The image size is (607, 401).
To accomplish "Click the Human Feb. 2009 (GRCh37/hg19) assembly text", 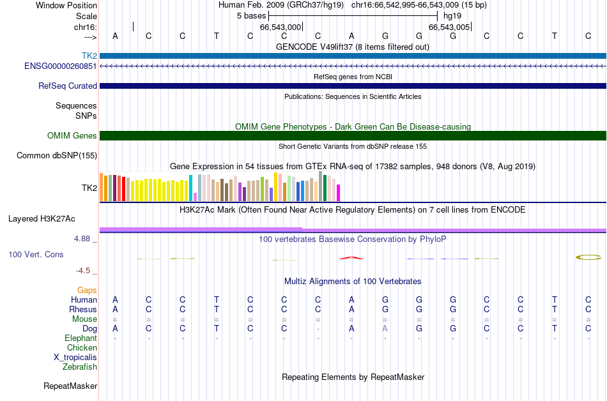I will (281, 5).
